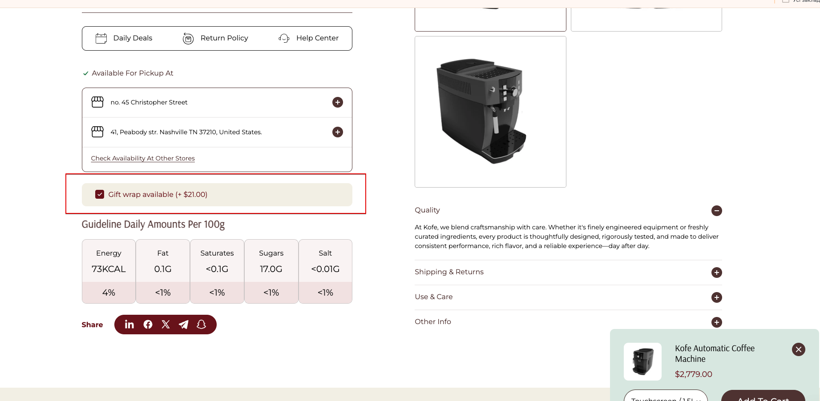Share via Telegram icon
Screen dimensions: 820x401
click(183, 325)
